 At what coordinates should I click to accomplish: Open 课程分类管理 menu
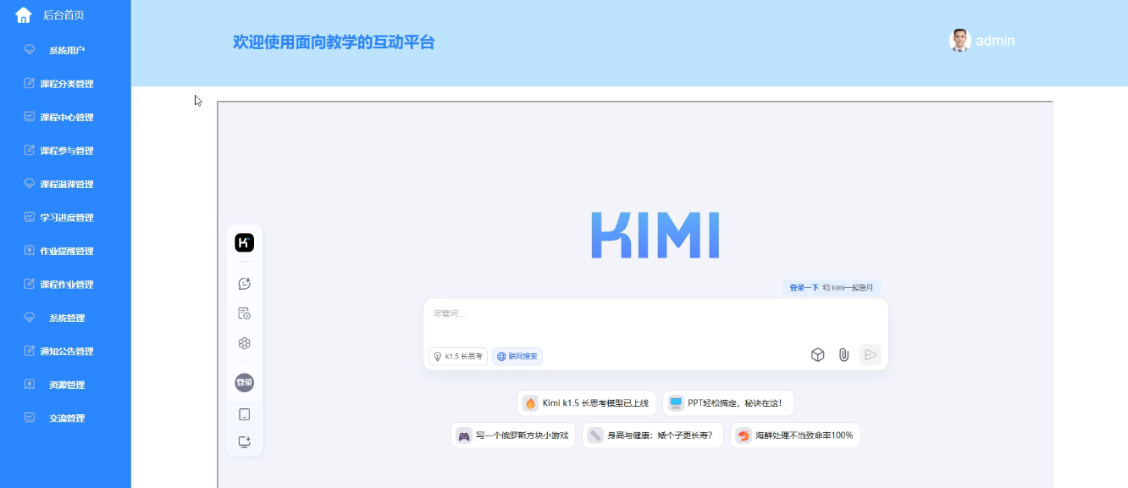coord(65,84)
